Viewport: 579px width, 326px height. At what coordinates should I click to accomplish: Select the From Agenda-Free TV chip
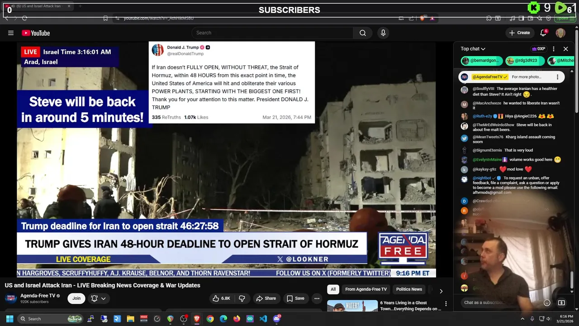click(x=366, y=289)
